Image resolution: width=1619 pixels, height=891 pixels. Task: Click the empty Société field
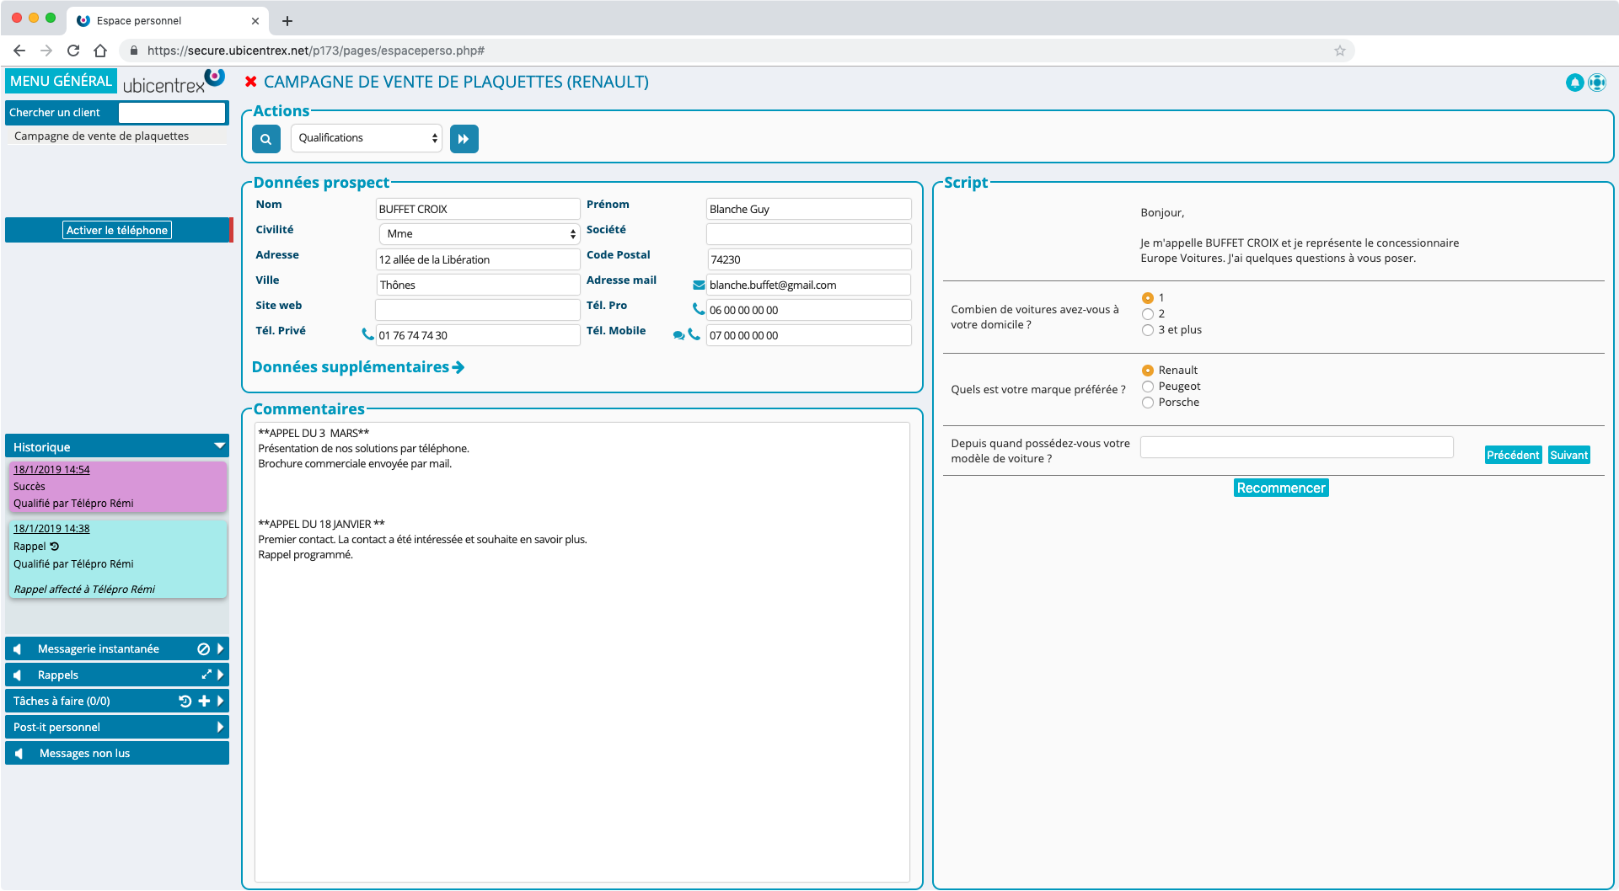coord(808,234)
